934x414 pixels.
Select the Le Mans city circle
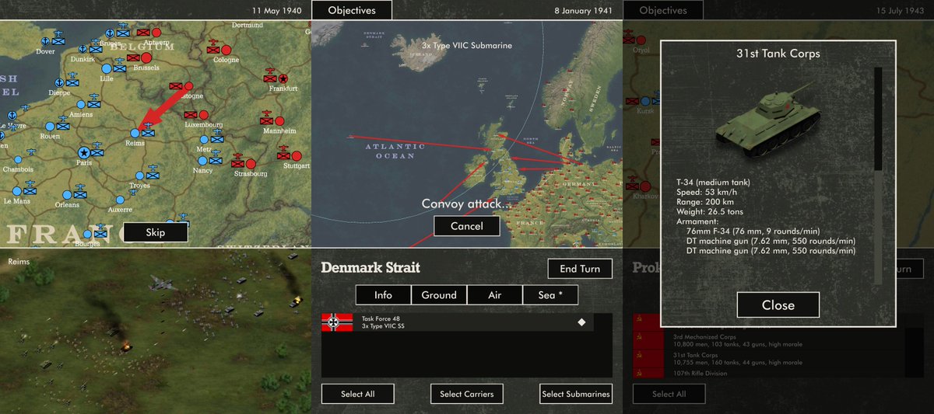coord(16,190)
